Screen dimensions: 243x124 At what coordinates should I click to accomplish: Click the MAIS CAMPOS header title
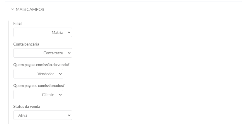[30, 9]
